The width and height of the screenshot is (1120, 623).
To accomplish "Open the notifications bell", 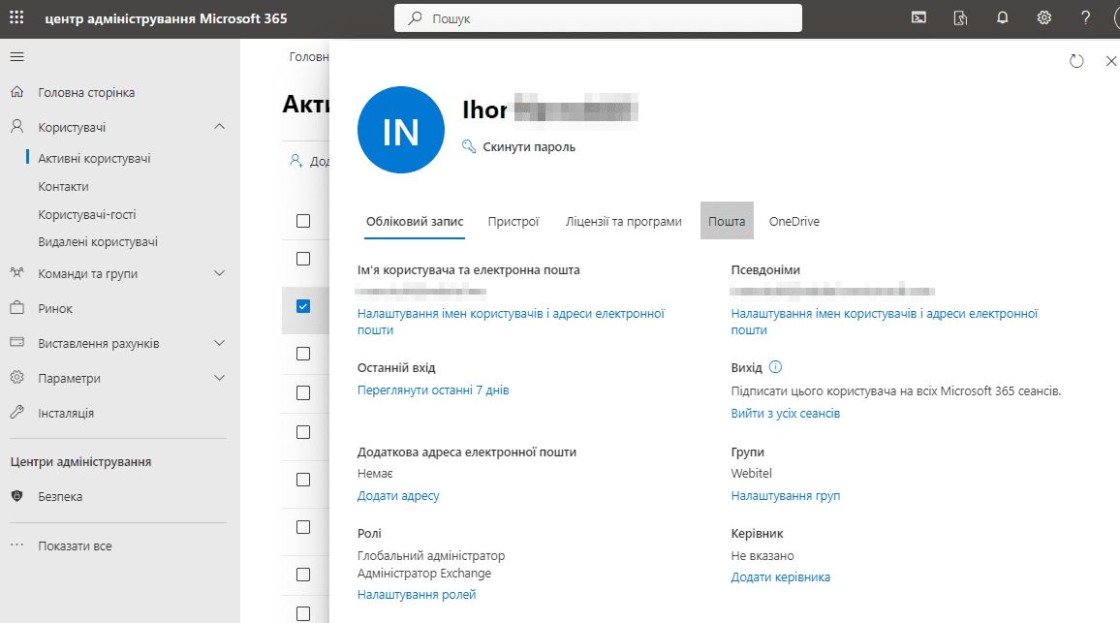I will [1003, 17].
